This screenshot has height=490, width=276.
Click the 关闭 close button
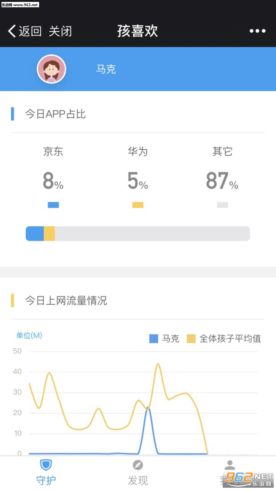tap(60, 31)
